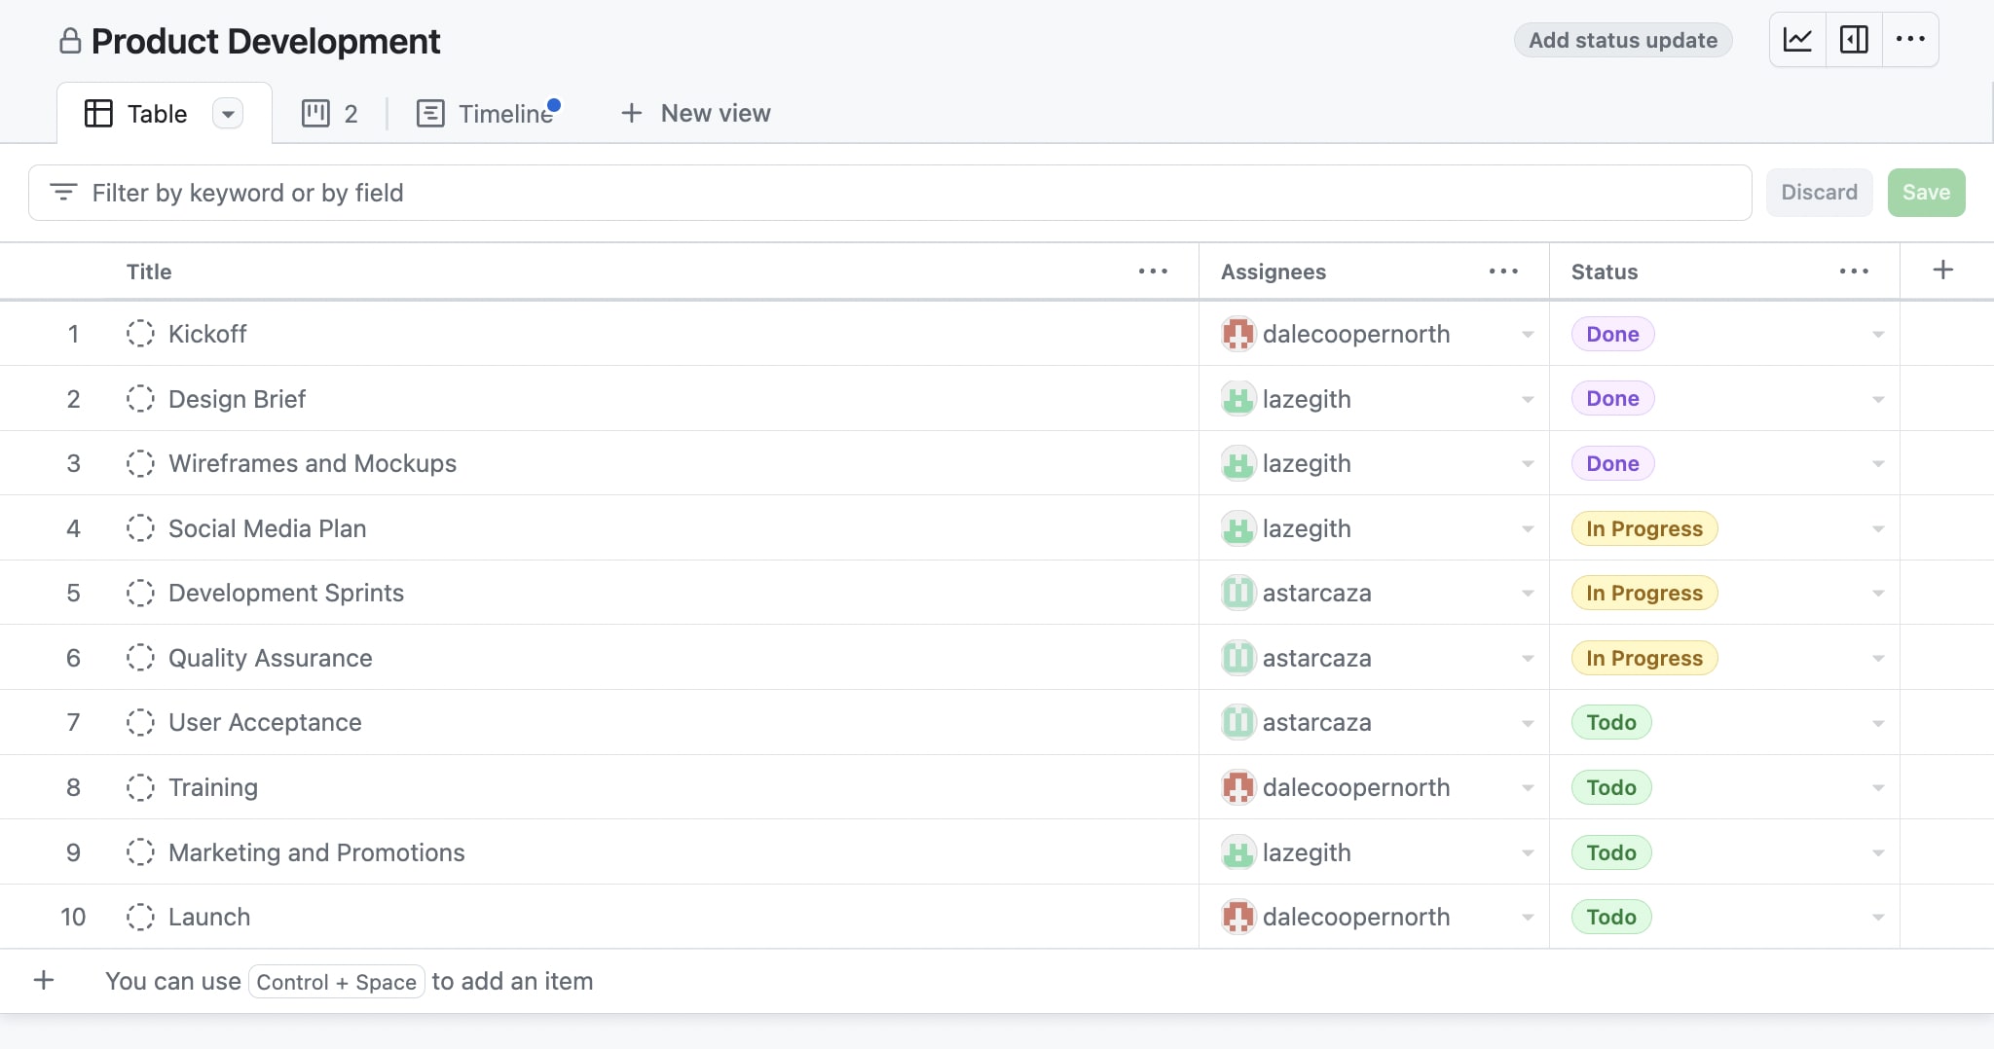Click the Status column header
Image resolution: width=1994 pixels, height=1049 pixels.
coord(1605,271)
